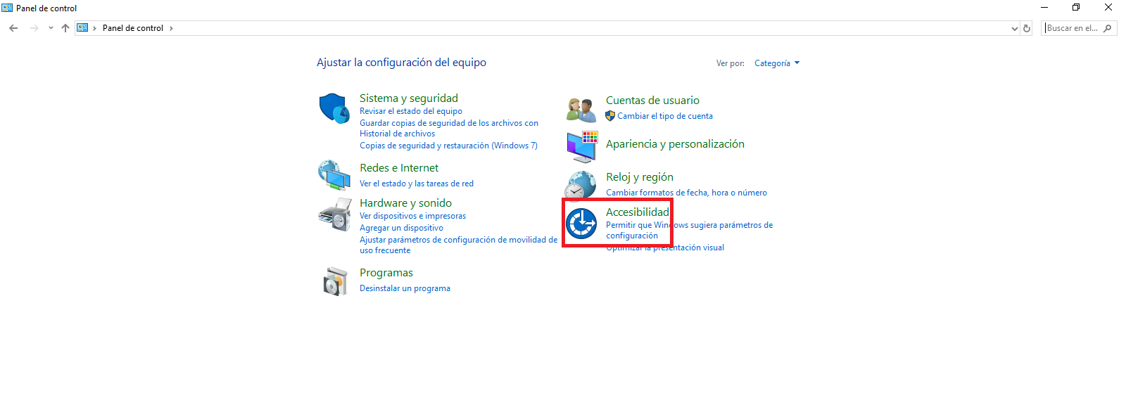Open Guardar copias de seguridad con Historial de archivos

pos(449,128)
